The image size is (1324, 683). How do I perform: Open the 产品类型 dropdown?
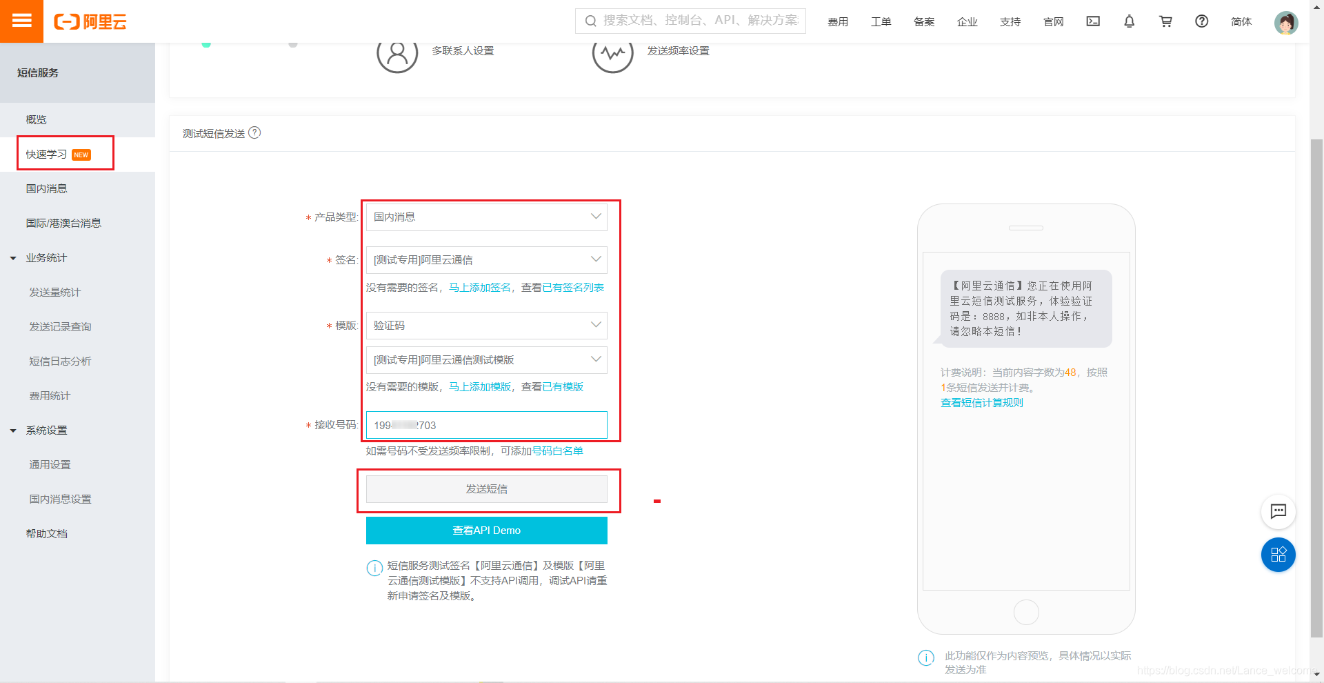(487, 217)
